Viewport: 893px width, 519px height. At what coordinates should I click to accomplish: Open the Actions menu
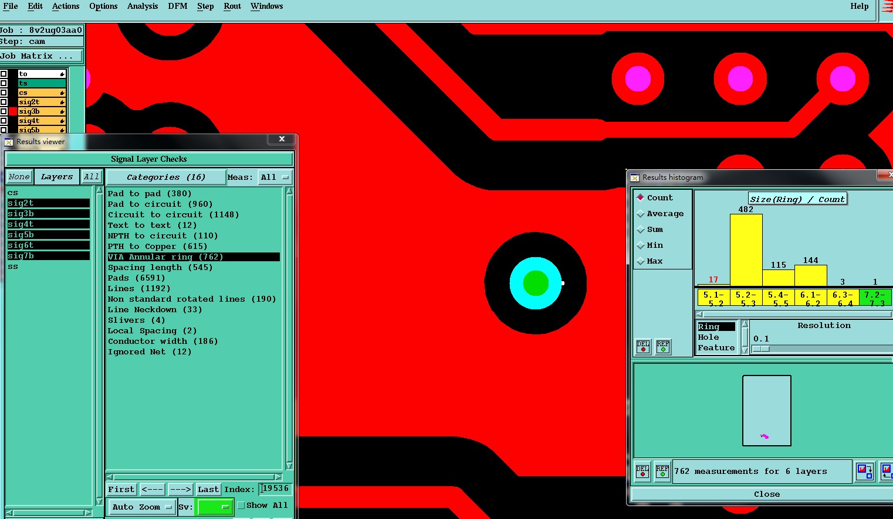(x=66, y=6)
